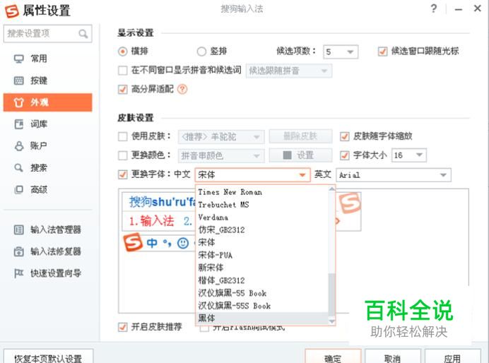
Task: Choose 黑体 from font list
Action: (262, 318)
